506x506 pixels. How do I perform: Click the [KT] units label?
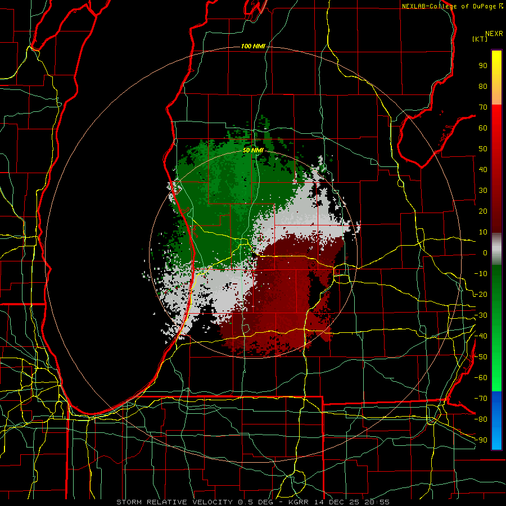(480, 39)
